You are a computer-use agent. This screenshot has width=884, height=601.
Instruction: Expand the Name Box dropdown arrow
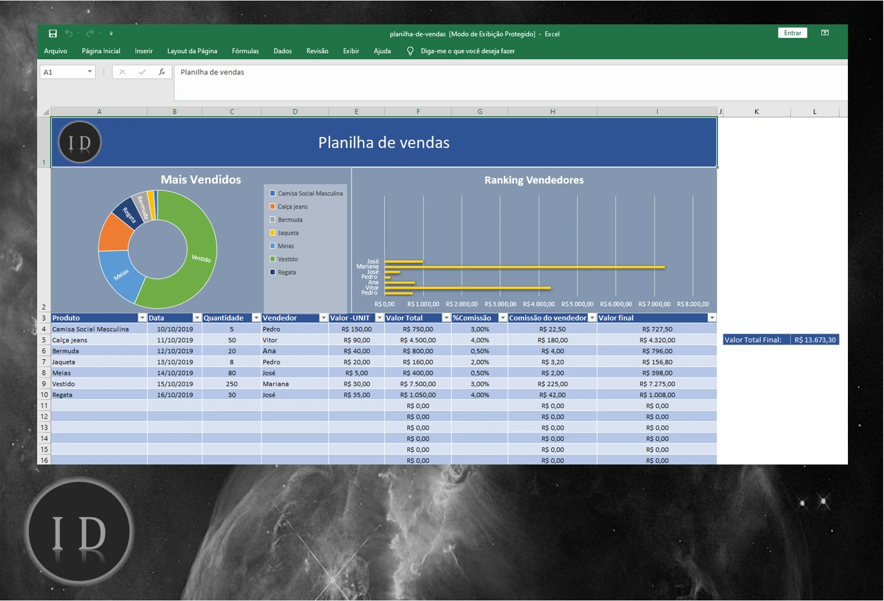[x=89, y=72]
